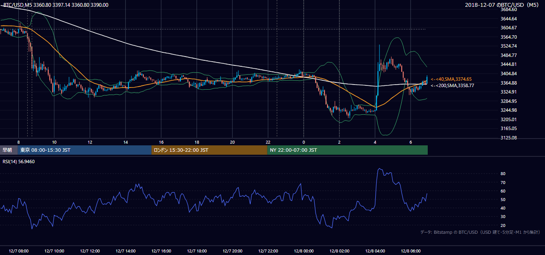Viewport: 545px width, 255px height.
Task: Click hour label 12 under the price chart
Action: pos(90,142)
